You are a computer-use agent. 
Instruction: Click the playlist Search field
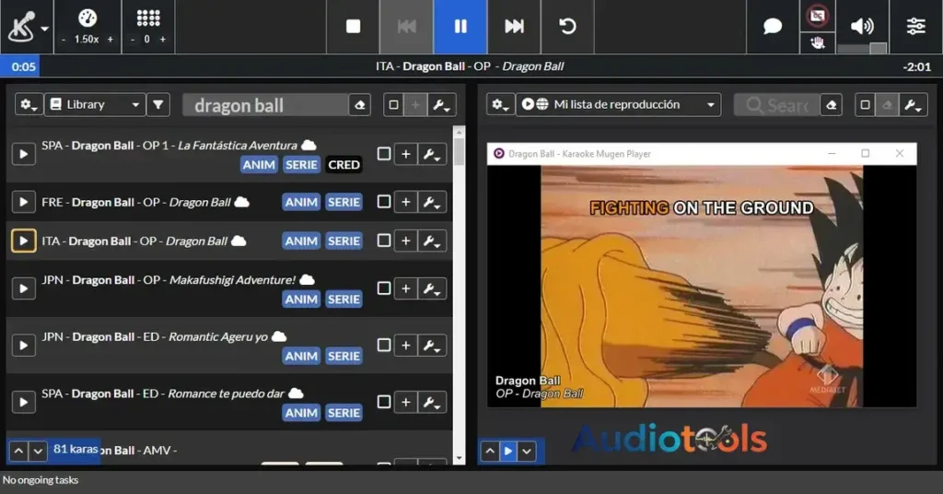coord(777,105)
